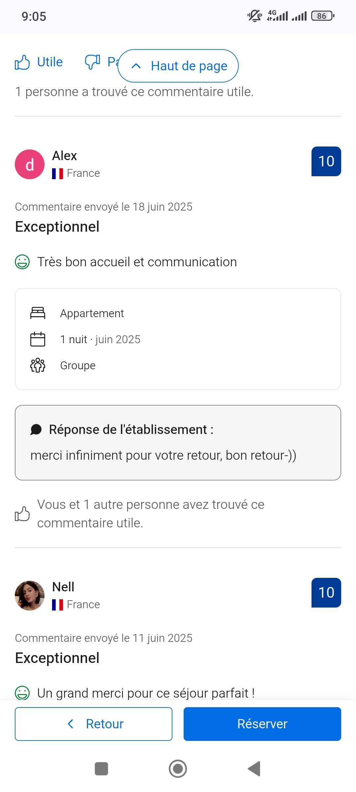This screenshot has height=792, width=356.
Task: Toggle the thumbs-up on Alex's review
Action: pos(22,514)
